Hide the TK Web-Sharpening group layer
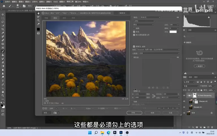217x136 pixels. click(x=184, y=95)
